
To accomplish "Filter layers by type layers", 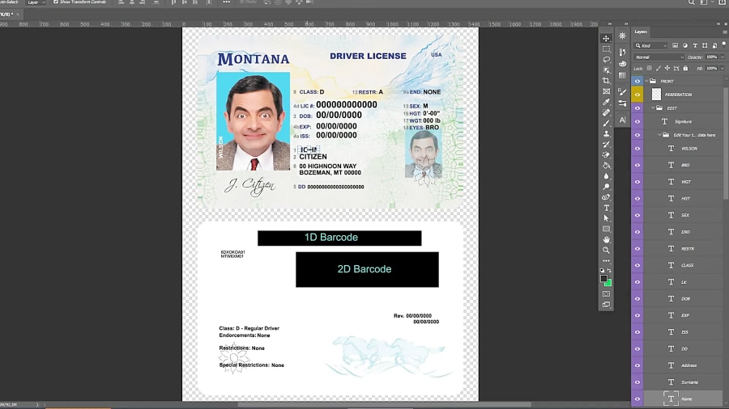I will tap(695, 46).
